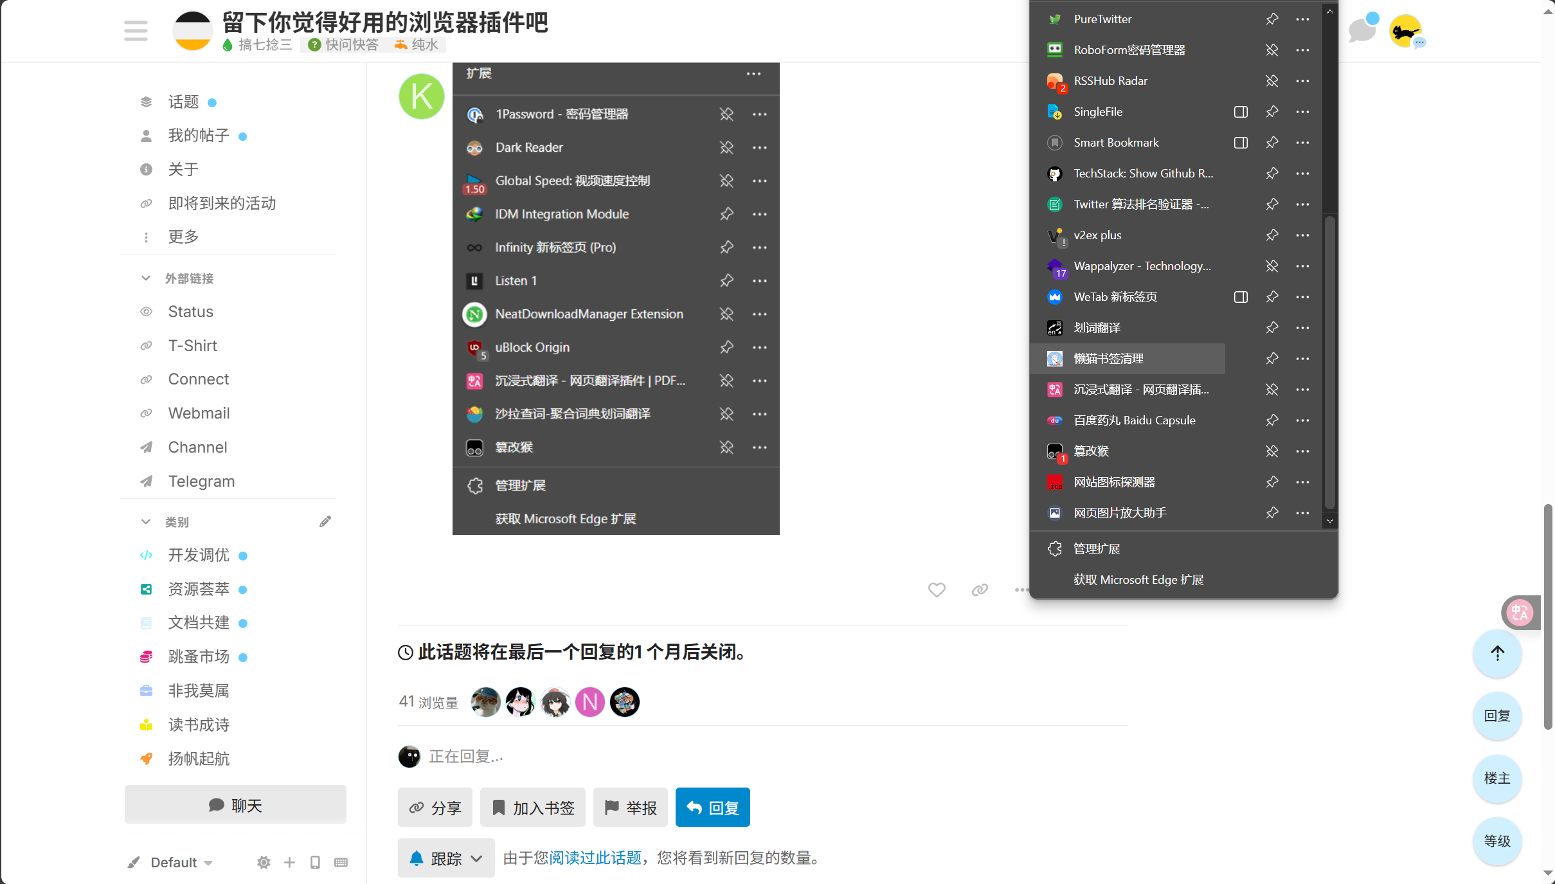
Task: Unpin 篡改猴 in right extensions panel
Action: (x=1272, y=451)
